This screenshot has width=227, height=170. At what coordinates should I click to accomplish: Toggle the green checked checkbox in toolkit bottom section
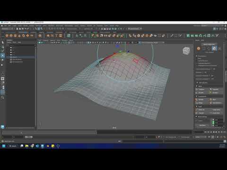point(213,123)
